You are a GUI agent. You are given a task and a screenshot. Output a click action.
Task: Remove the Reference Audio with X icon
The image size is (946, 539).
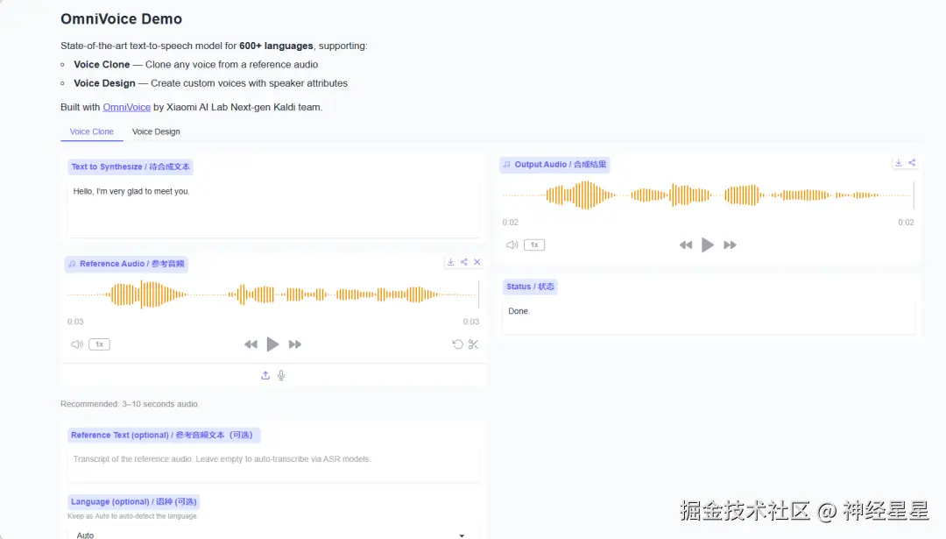coord(477,262)
